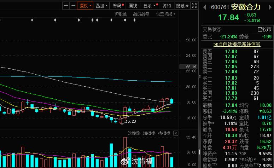The width and height of the screenshot is (274, 168).
Task: Click ROE value 9.55%
Action: 265,153
